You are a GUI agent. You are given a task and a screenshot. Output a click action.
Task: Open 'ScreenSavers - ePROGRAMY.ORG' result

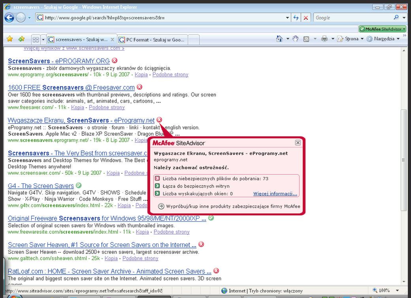coord(59,61)
